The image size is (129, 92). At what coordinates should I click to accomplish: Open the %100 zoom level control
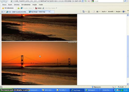122,87
